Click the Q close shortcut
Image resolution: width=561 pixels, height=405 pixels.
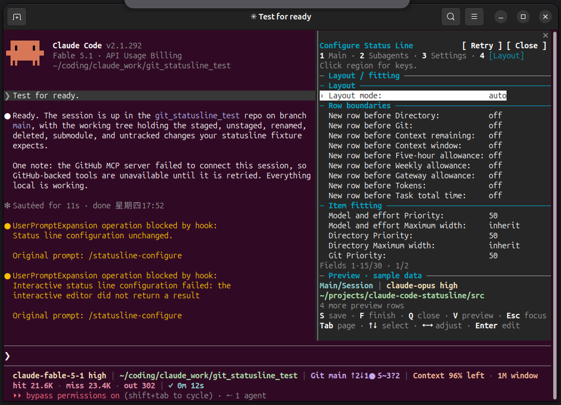coord(424,316)
